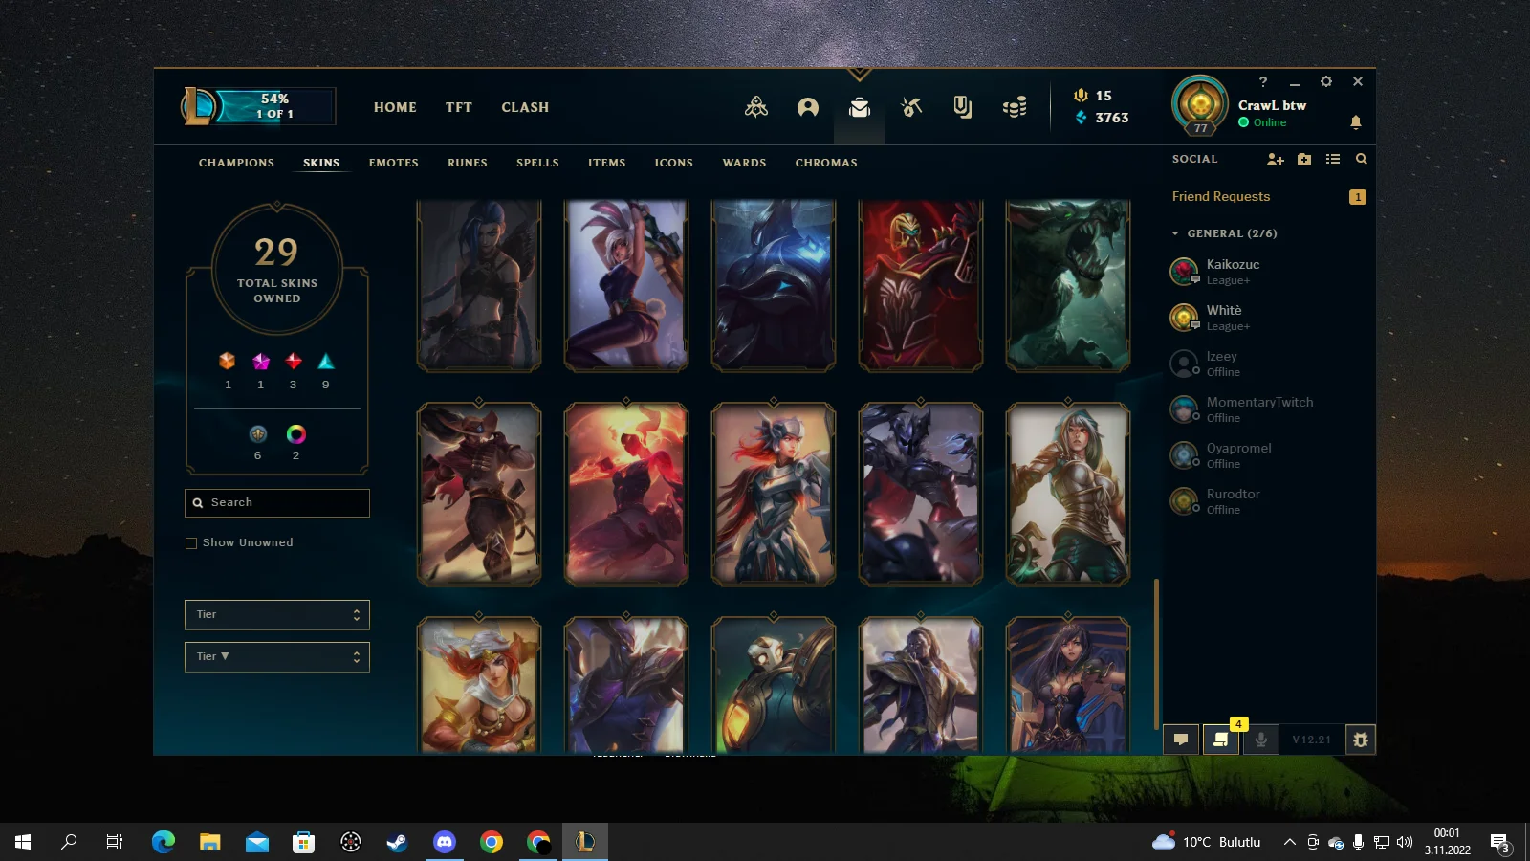
Task: Toggle the voice microphone button
Action: [x=1261, y=740]
